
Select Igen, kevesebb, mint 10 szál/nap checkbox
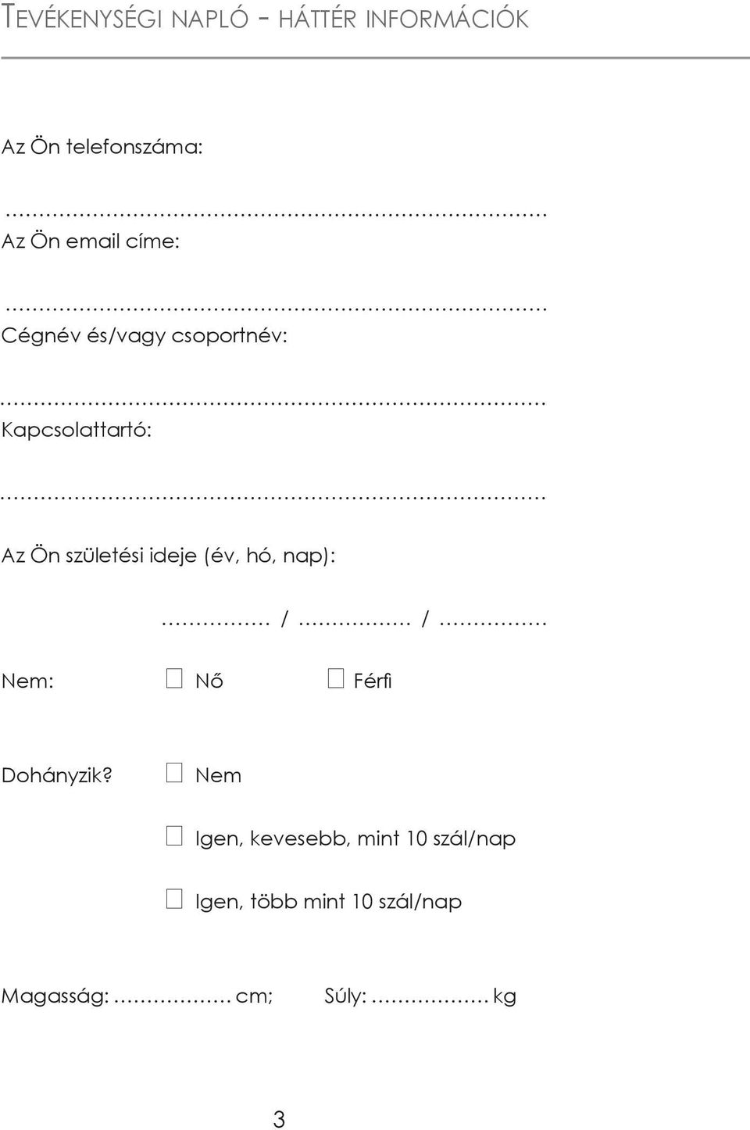174,835
